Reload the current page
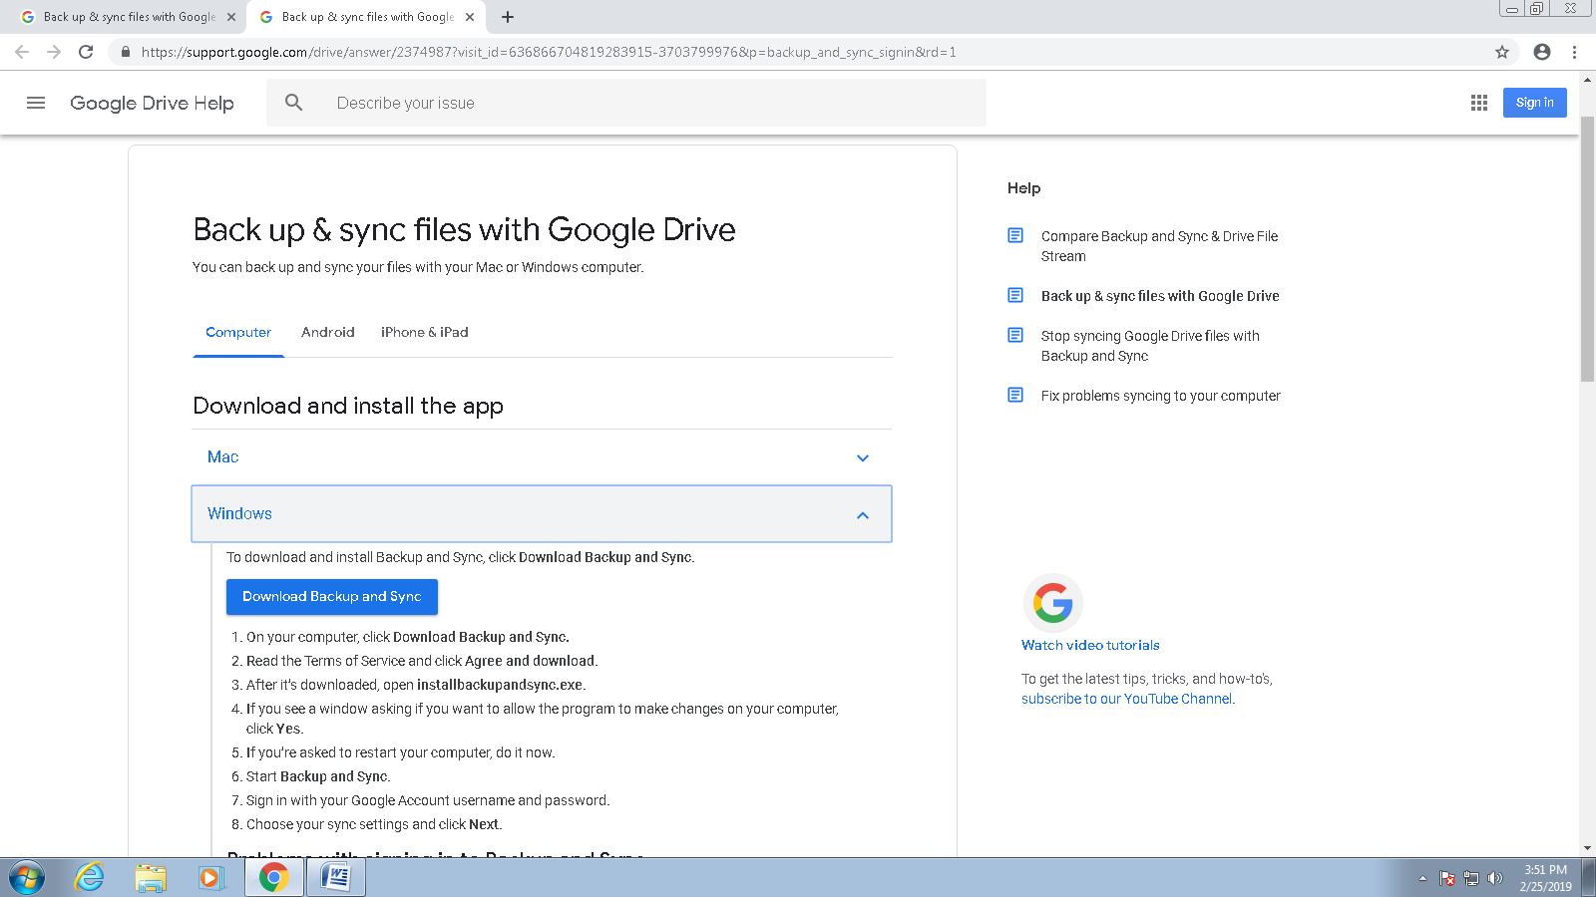This screenshot has height=897, width=1596. coord(86,52)
